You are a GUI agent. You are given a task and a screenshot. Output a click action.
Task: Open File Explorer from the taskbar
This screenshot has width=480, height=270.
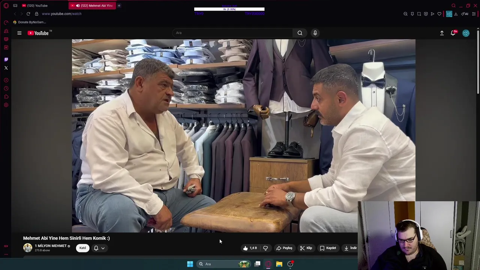click(x=279, y=264)
